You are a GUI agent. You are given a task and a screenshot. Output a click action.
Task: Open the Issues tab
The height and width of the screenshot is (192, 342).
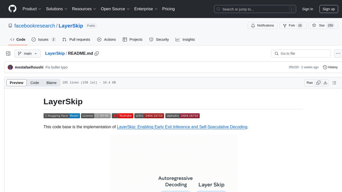click(x=44, y=39)
